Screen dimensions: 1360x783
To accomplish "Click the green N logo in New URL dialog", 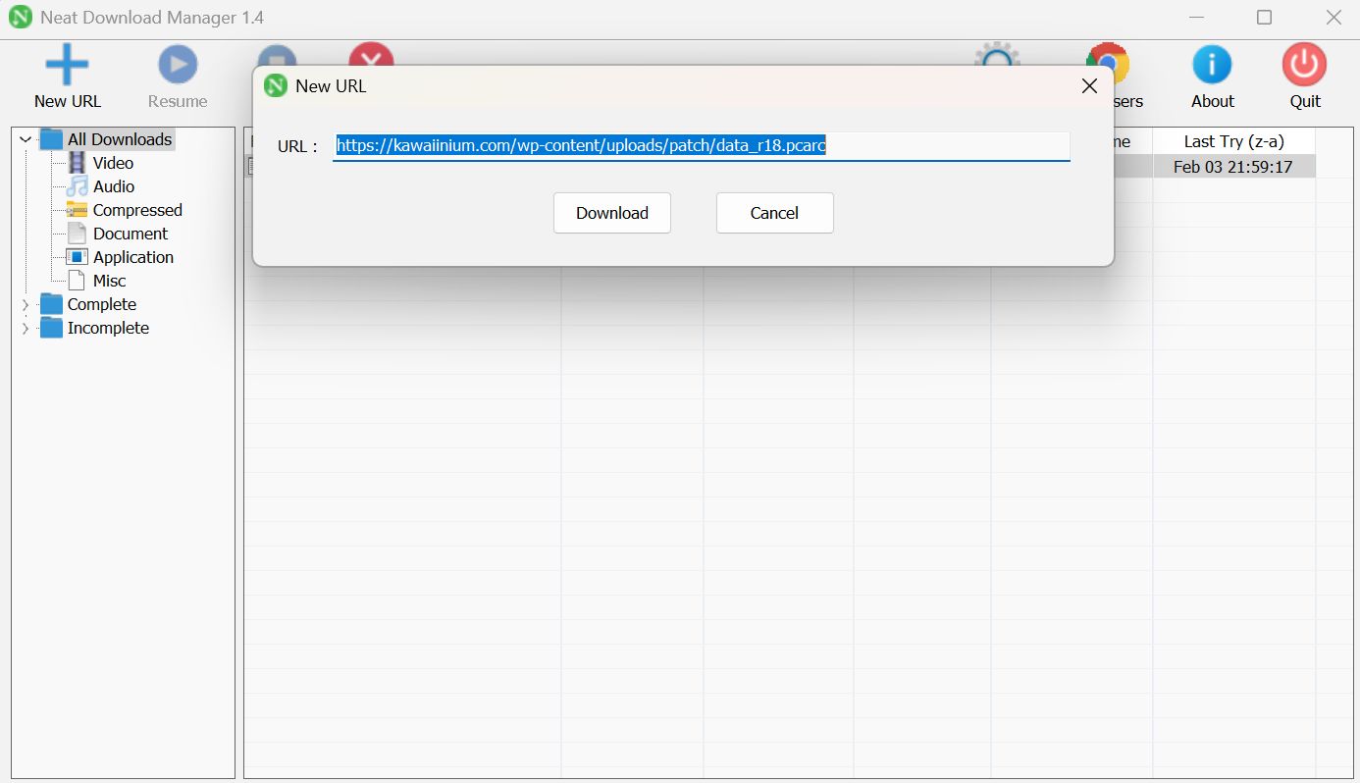I will pos(276,86).
